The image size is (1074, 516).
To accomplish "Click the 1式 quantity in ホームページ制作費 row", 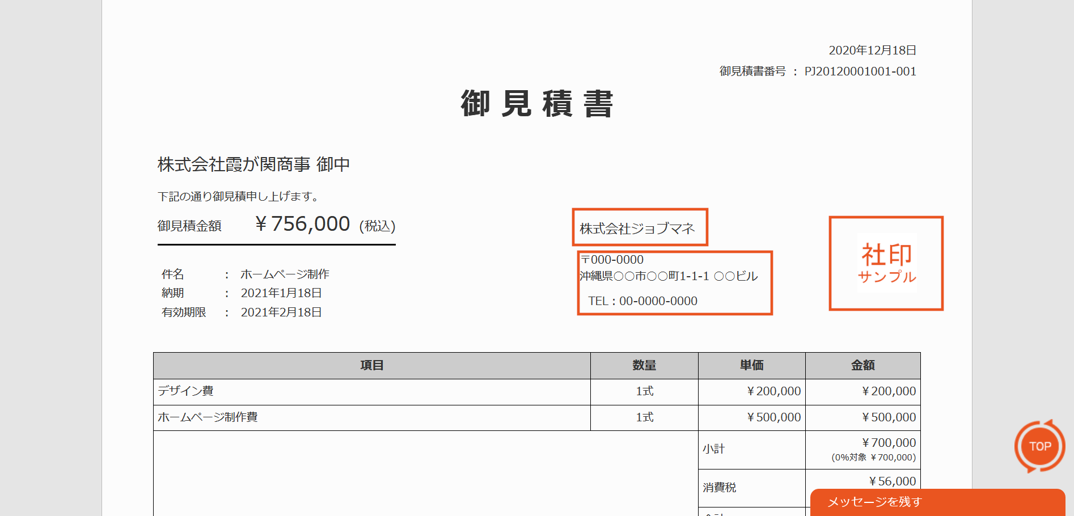I will click(x=644, y=418).
